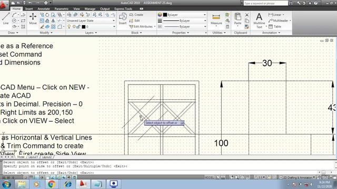The height and width of the screenshot is (189, 337).
Task: Select the Rotate tool icon
Action: coord(47,15)
